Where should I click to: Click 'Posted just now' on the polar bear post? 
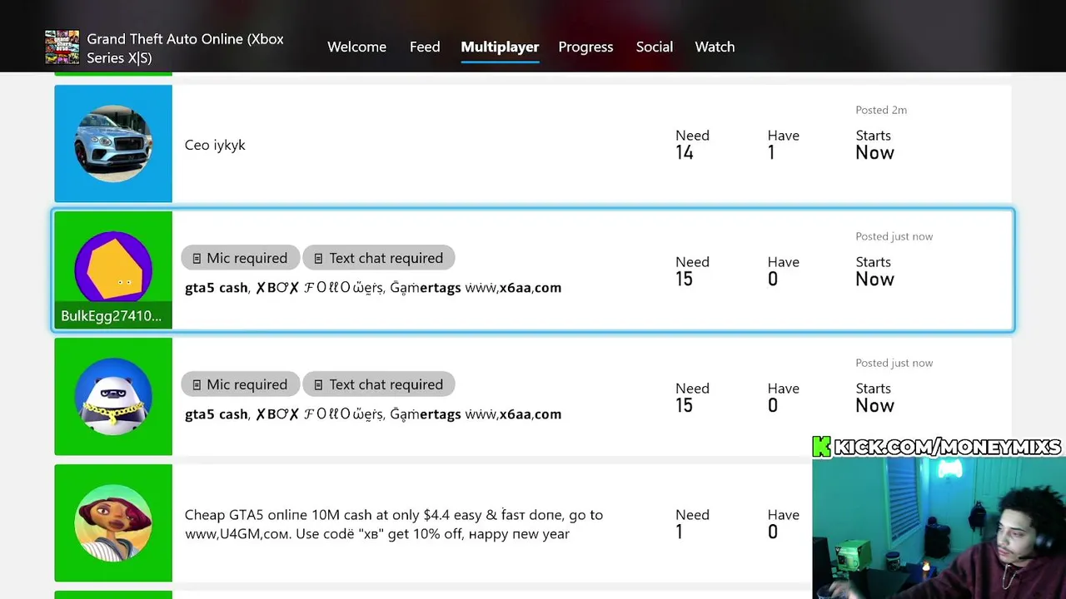[x=894, y=363]
